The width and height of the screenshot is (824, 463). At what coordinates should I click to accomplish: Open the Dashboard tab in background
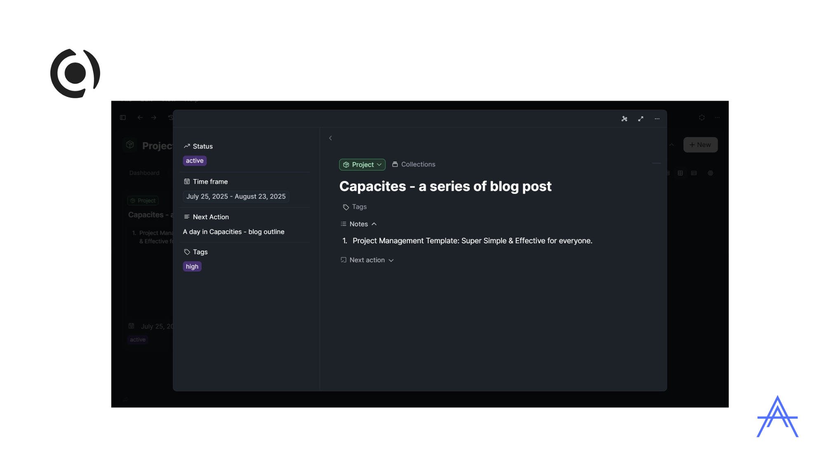144,173
